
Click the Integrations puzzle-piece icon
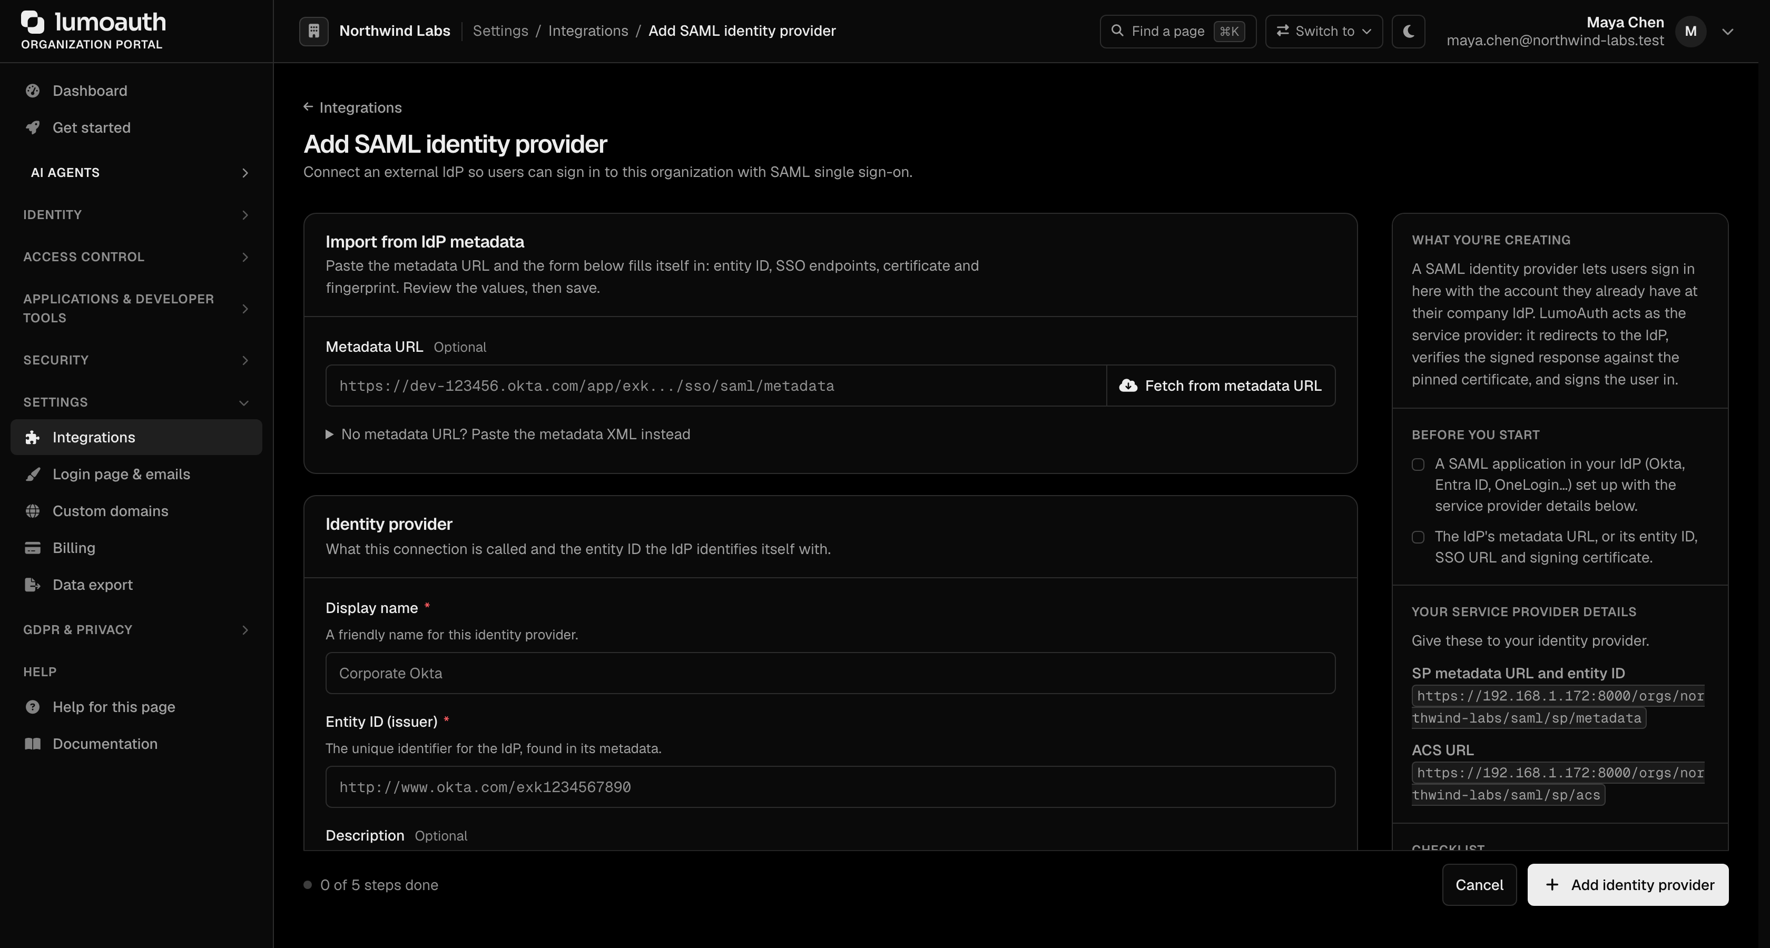point(32,438)
